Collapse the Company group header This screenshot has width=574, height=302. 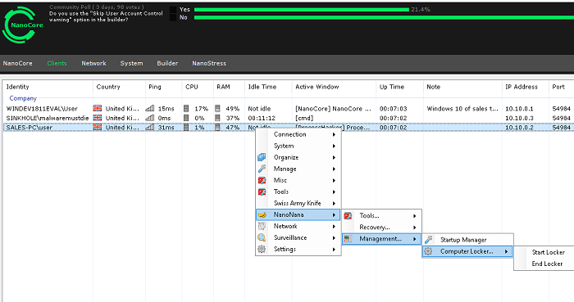coord(23,98)
